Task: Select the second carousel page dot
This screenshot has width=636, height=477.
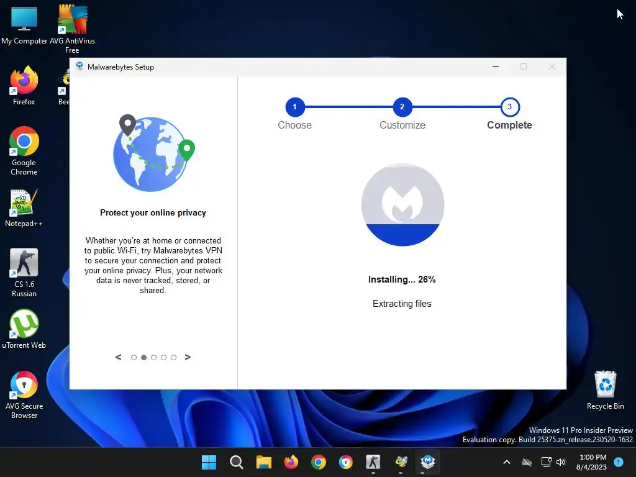Action: click(143, 357)
